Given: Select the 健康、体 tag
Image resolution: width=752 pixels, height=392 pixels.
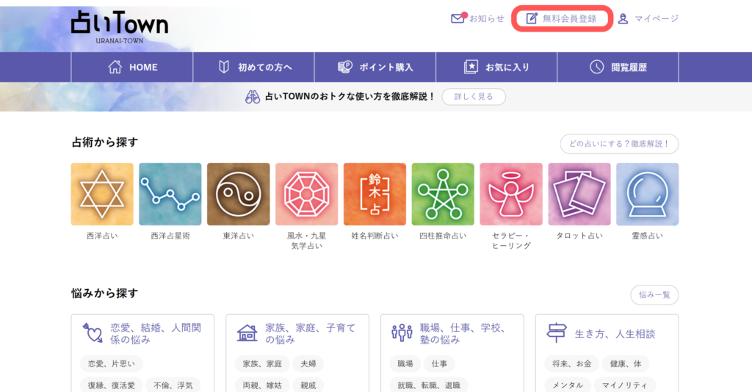Looking at the screenshot, I should (626, 363).
